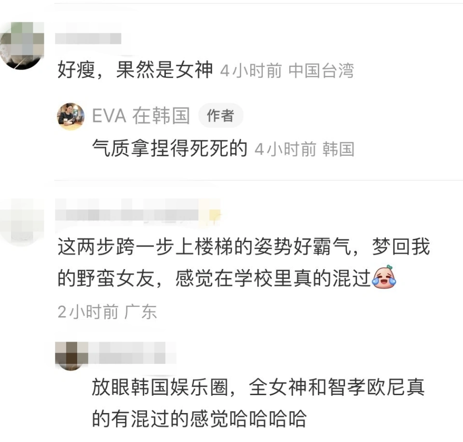Click the 2小时前 timestamp
Screen dimensions: 463x442
[88, 312]
